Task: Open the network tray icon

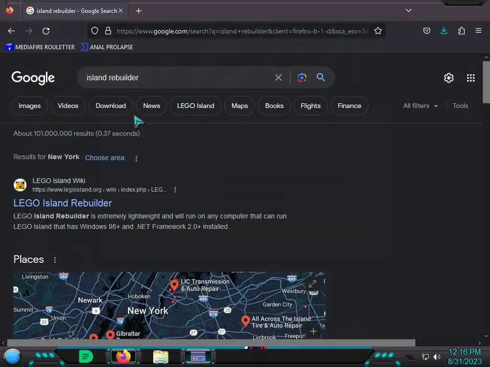Action: (x=425, y=356)
